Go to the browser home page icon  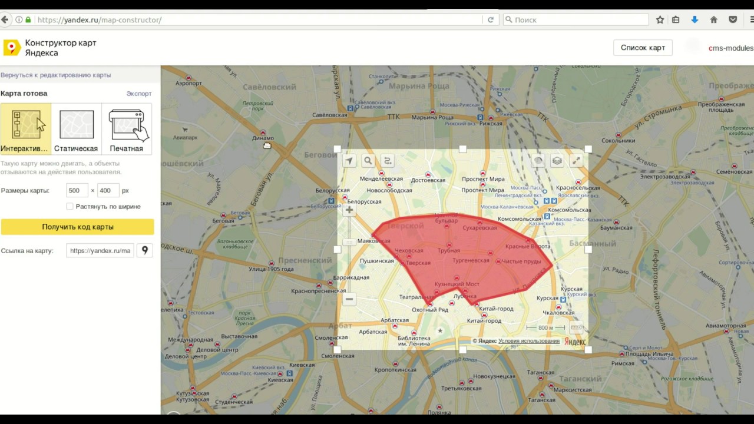pos(714,19)
